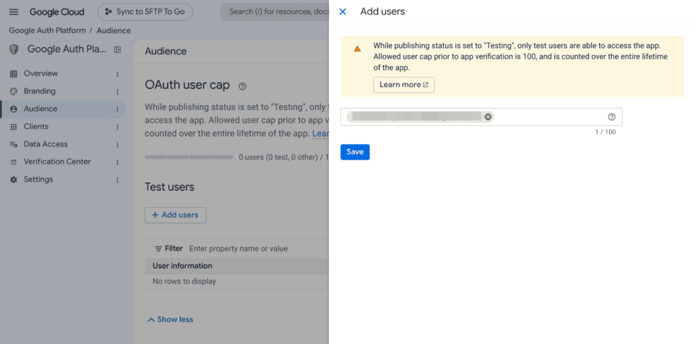Click the Google Cloud logo
Image resolution: width=696 pixels, height=344 pixels.
click(x=57, y=12)
